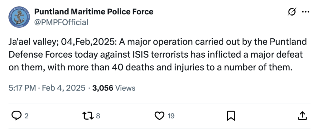Click the Grok slashed-circle icon
Screen dimensions: 319x129
point(292,12)
